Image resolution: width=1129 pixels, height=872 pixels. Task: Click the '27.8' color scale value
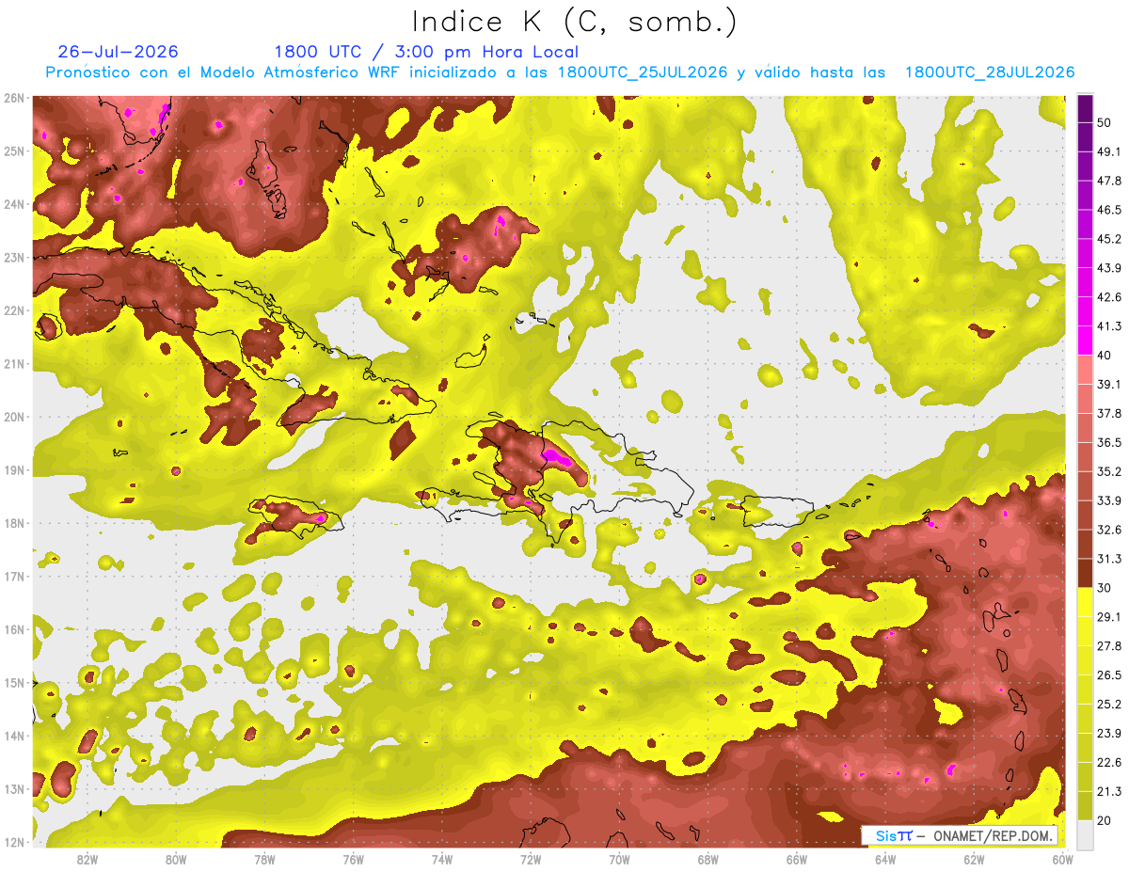(x=1108, y=646)
